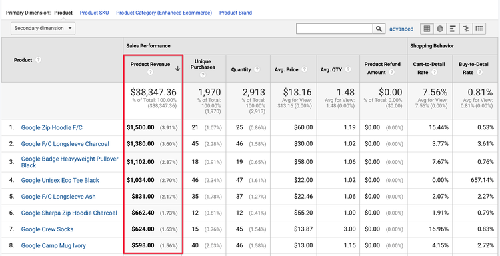
Task: Open Google Crew Socks product
Action: (47, 229)
